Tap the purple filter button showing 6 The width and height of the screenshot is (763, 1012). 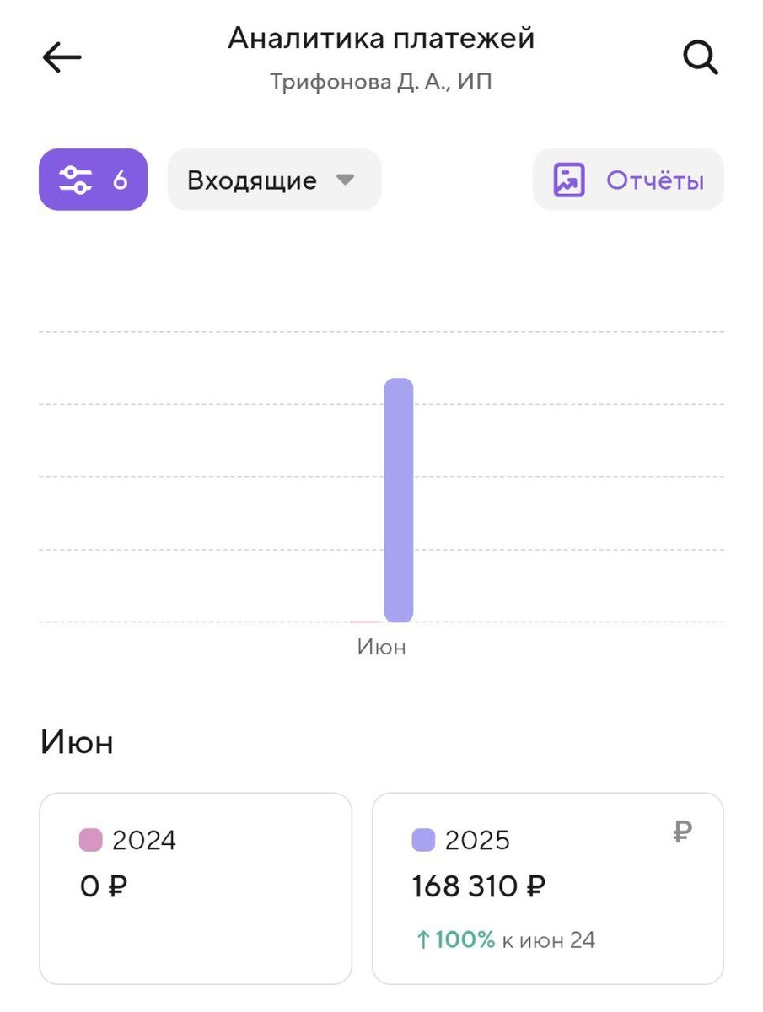pos(93,180)
